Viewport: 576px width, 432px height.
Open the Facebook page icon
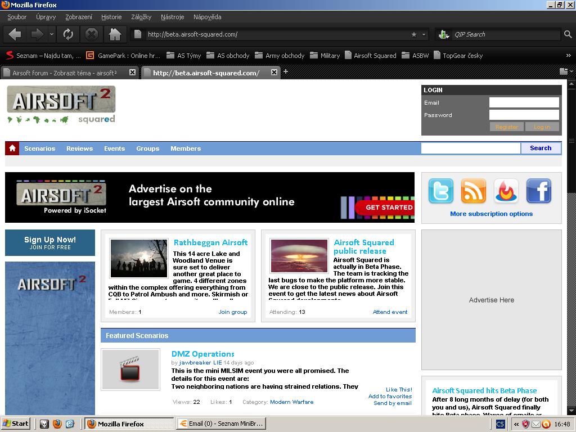click(x=538, y=191)
